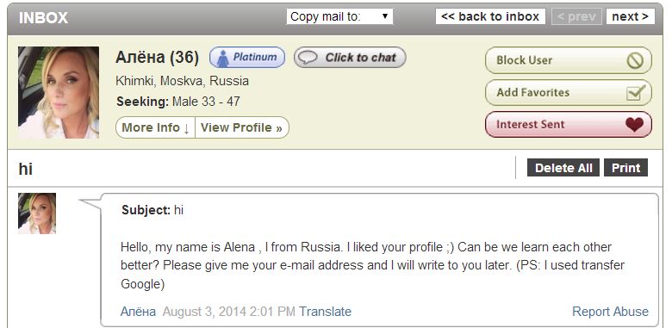The image size is (672, 328).
Task: Print this conversation
Action: pyautogui.click(x=625, y=168)
